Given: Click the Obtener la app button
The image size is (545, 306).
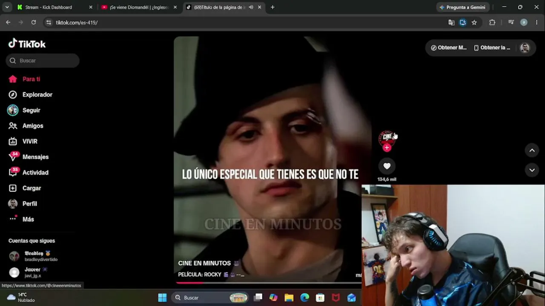Looking at the screenshot, I should 492,48.
